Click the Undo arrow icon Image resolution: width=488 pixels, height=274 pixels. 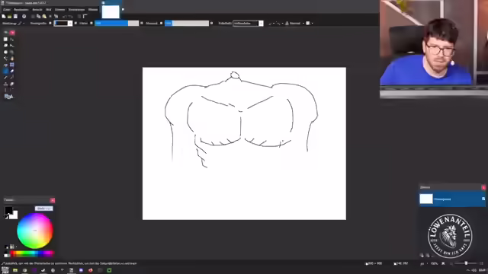(65, 17)
